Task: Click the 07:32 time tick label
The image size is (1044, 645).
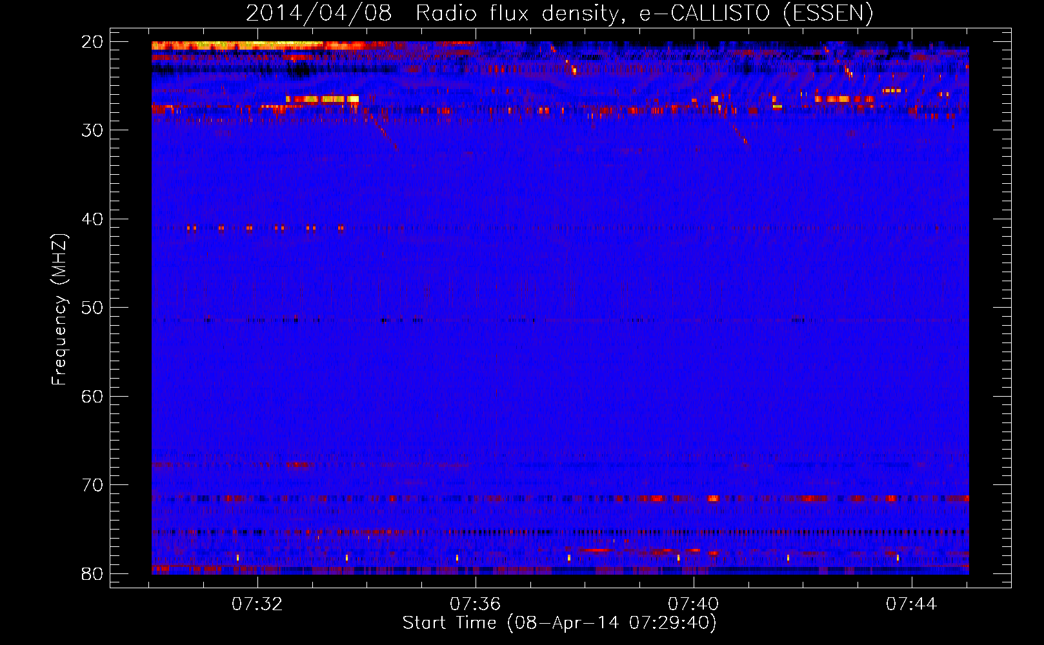Action: click(257, 604)
